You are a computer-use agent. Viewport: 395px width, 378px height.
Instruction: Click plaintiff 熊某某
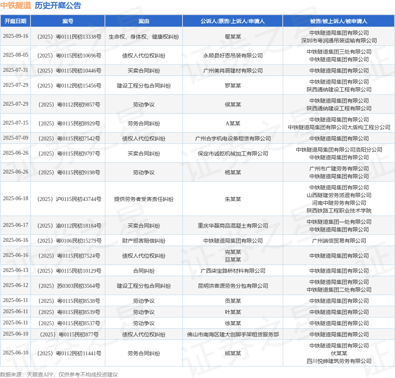point(233,353)
